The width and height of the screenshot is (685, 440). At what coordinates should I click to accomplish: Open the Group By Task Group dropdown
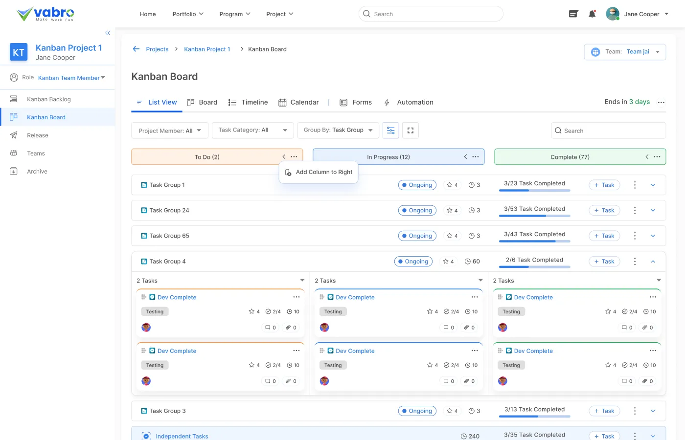pos(338,131)
